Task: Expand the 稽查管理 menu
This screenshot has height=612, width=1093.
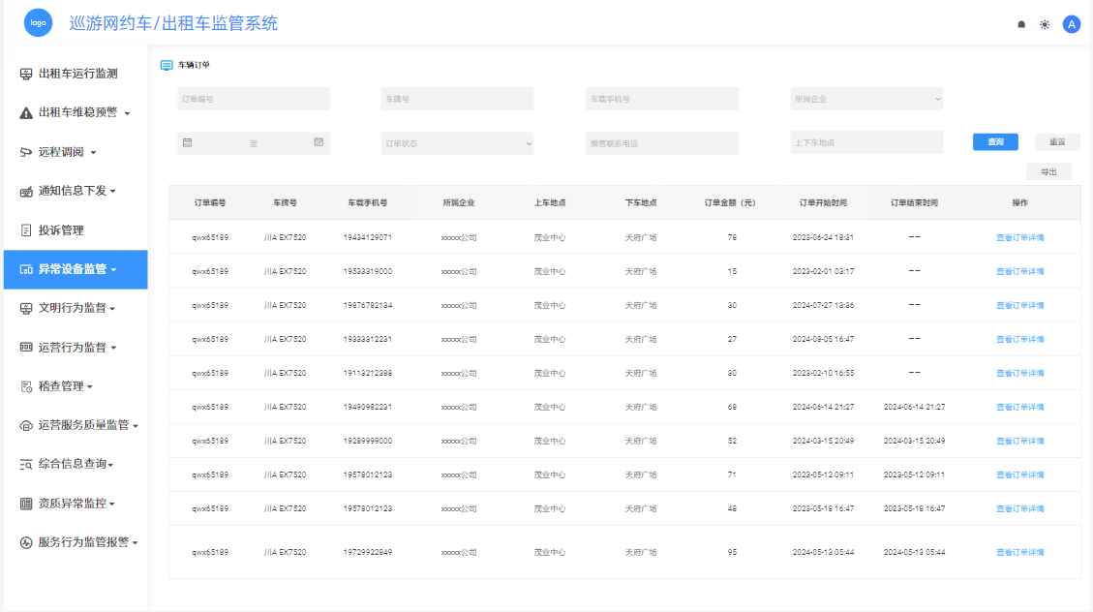Action: pos(67,386)
